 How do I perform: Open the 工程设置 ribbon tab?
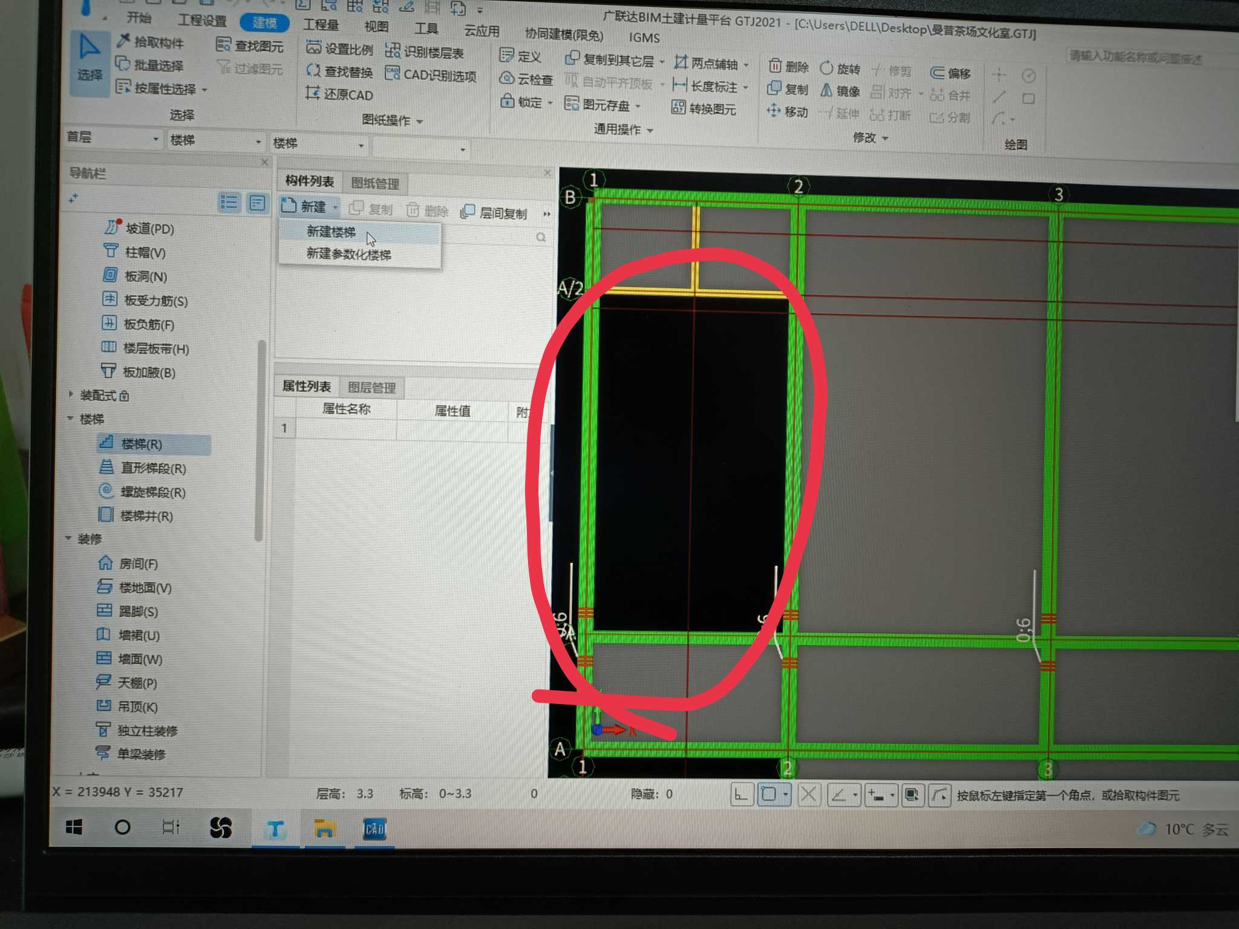tap(202, 20)
